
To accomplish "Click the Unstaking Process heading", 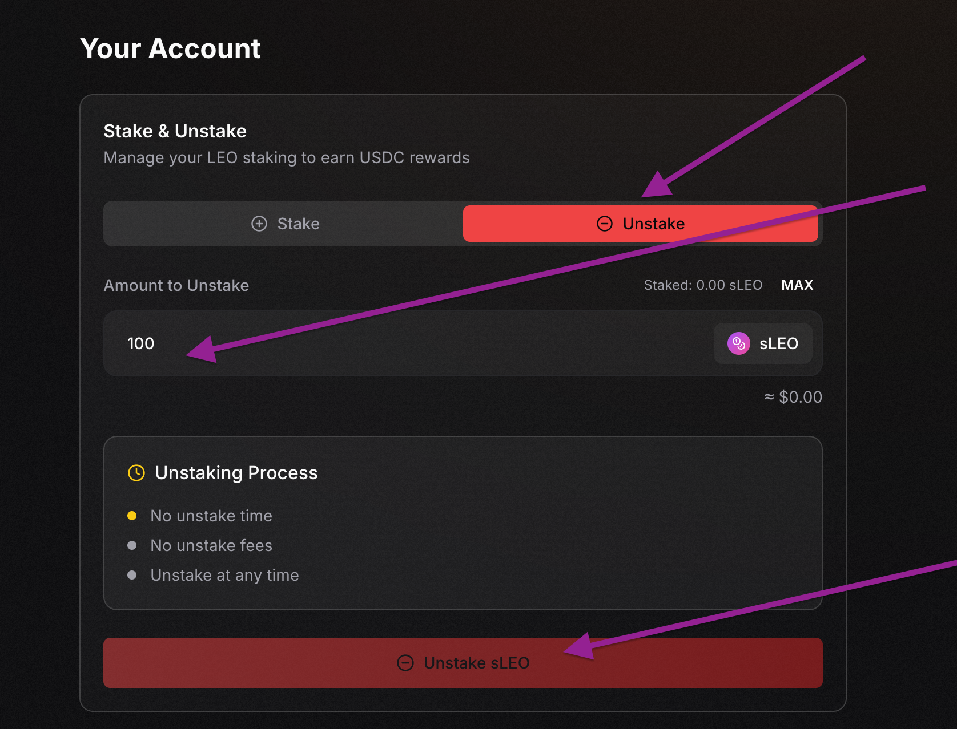I will (236, 473).
